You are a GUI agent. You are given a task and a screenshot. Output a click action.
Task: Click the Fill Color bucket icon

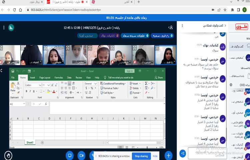(48, 91)
